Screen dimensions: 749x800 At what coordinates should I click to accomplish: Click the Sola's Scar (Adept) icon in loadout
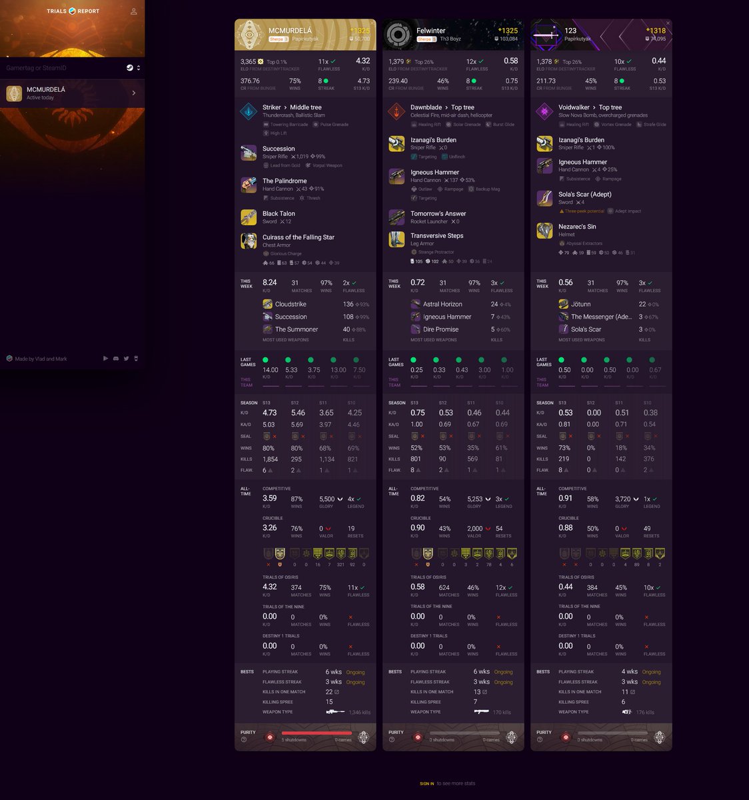(x=544, y=198)
